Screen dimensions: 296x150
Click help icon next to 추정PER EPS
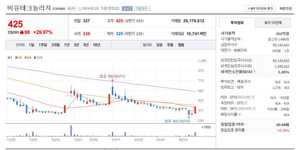(245, 103)
